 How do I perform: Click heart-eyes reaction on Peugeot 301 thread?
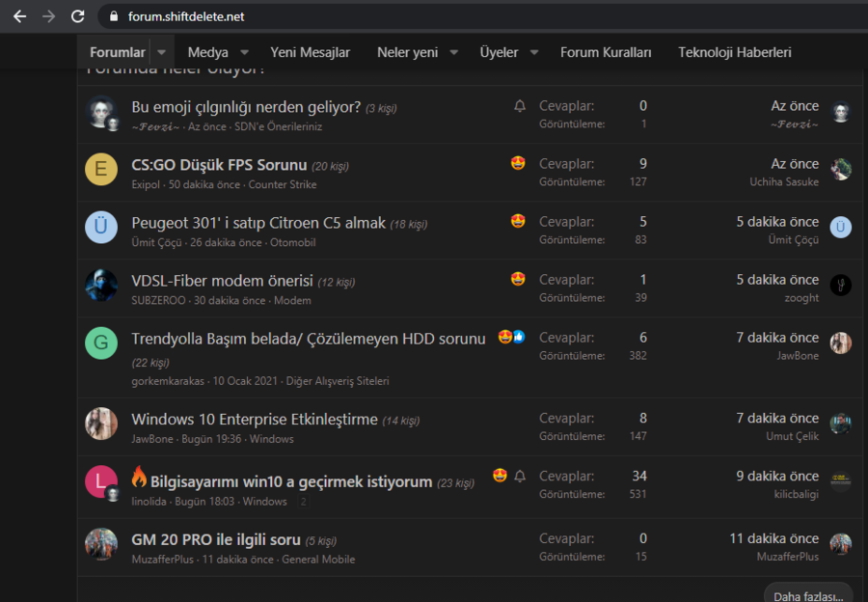[x=518, y=221]
